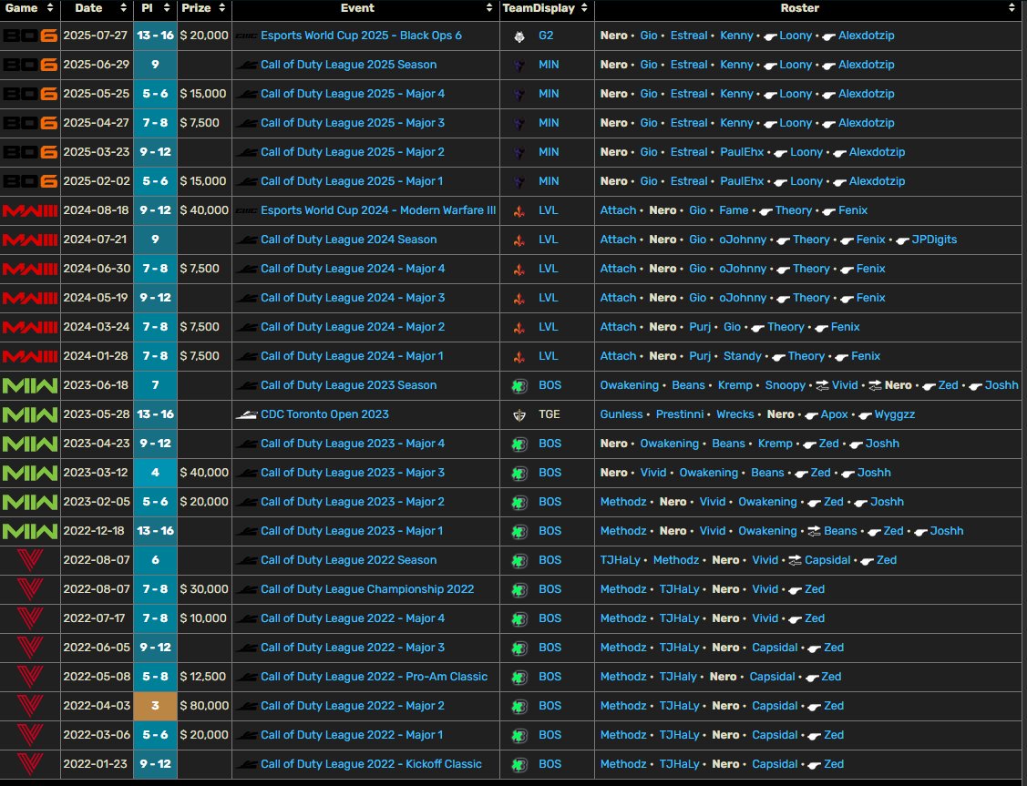Image resolution: width=1027 pixels, height=786 pixels.
Task: Click the G2 team name link
Action: tap(546, 36)
